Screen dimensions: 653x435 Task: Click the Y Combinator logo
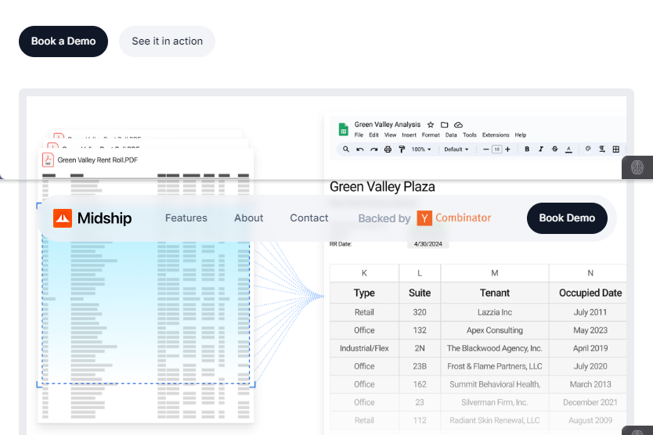[x=424, y=218]
